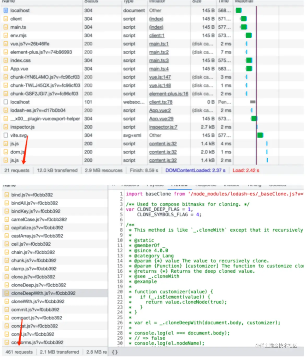Click the script icon of vue.js?v=26b46ffe
Image resolution: width=306 pixels, height=357 pixels.
coord(6,44)
